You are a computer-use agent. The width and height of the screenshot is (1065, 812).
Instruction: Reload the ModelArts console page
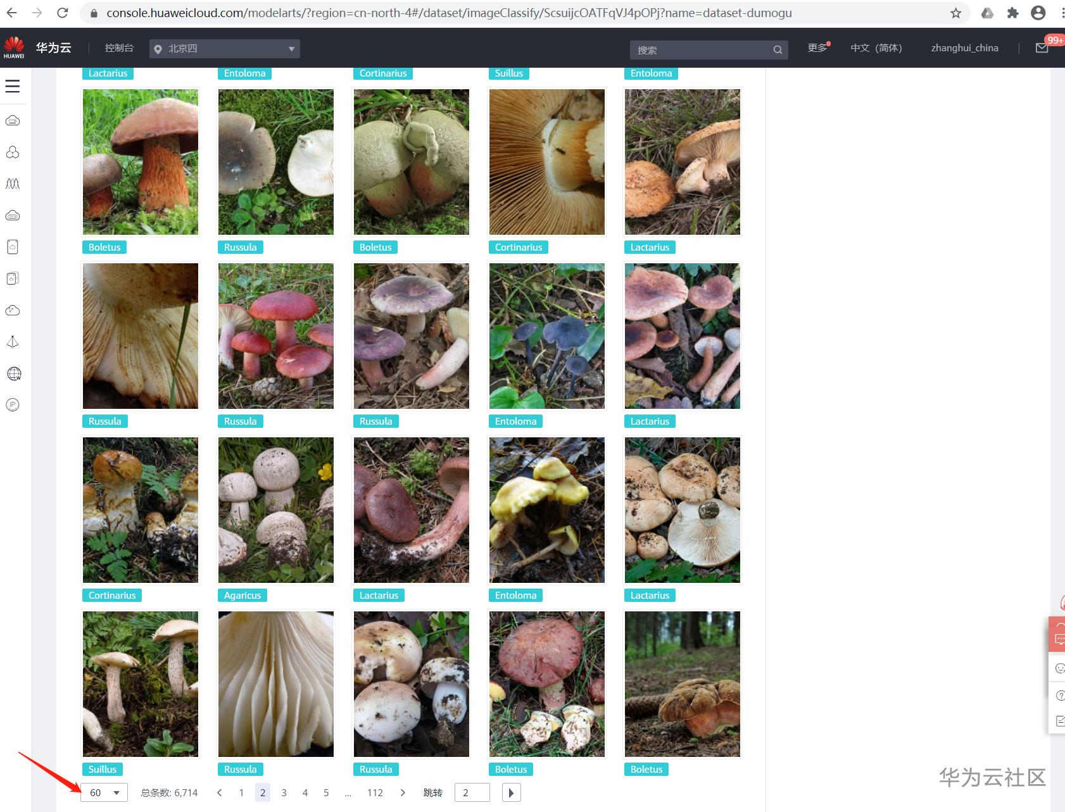63,13
